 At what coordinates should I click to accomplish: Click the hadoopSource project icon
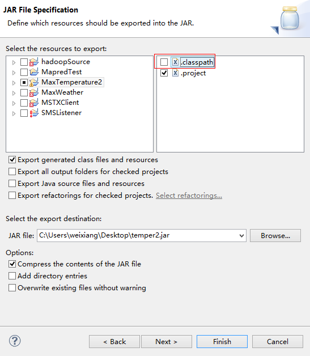click(x=34, y=62)
